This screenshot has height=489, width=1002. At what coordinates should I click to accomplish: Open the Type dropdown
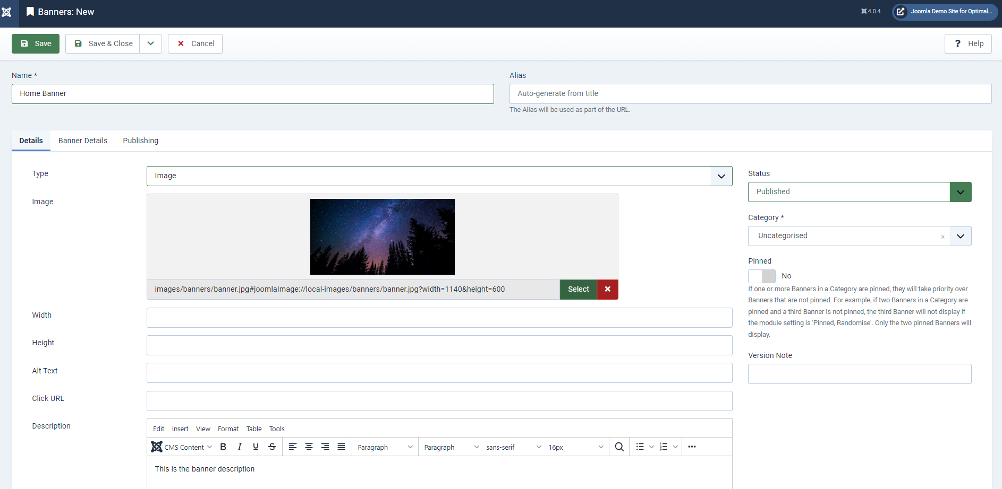(x=439, y=176)
